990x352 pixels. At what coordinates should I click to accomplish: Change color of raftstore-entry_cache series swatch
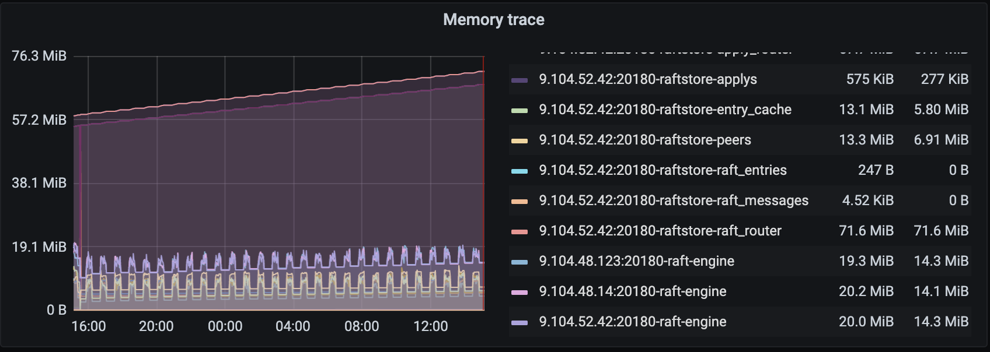click(x=520, y=110)
